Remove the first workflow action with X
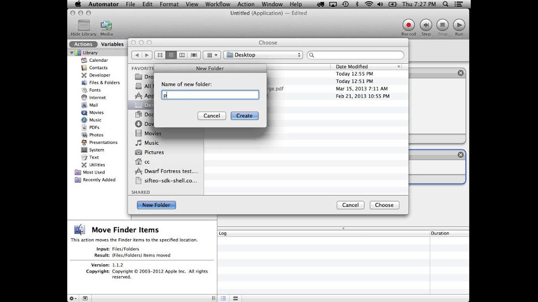Viewport: 538px width, 302px height. [x=461, y=73]
